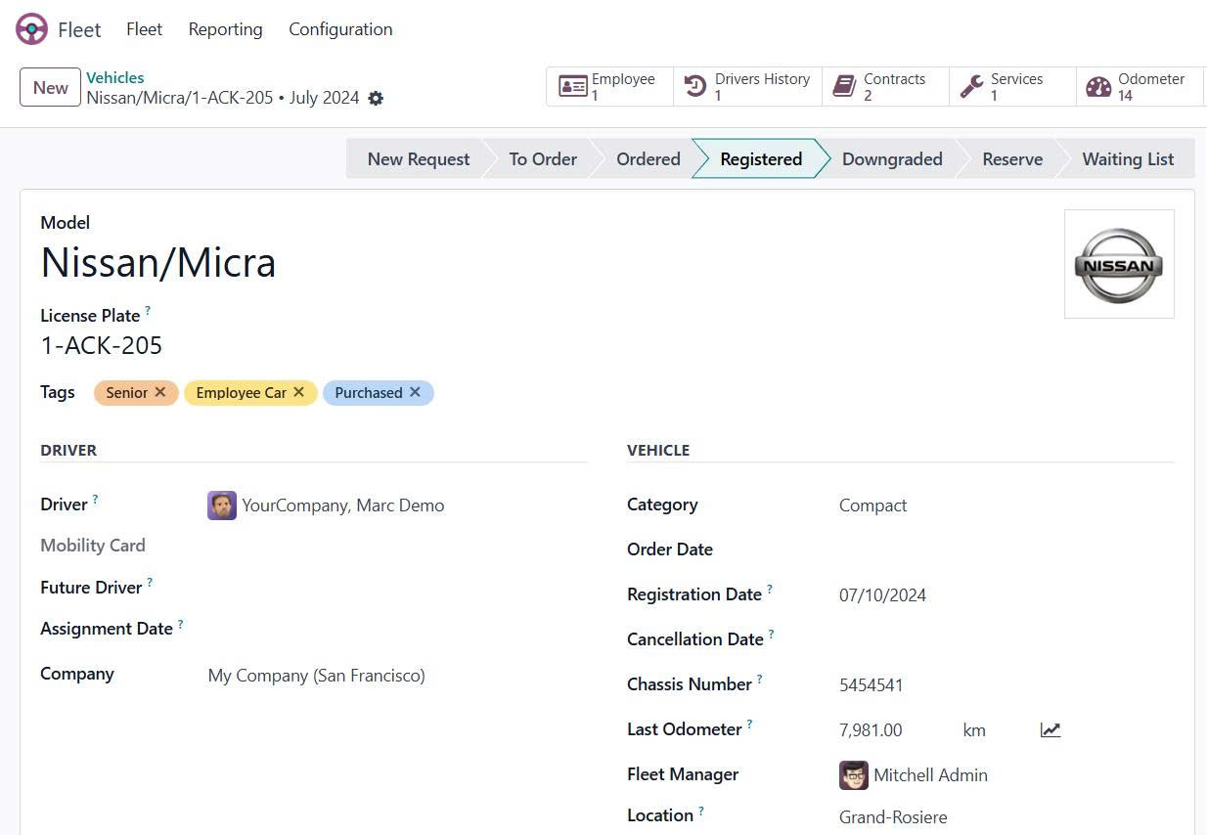Screen dimensions: 1207x835
Task: Show help tooltip for Location
Action: (700, 811)
